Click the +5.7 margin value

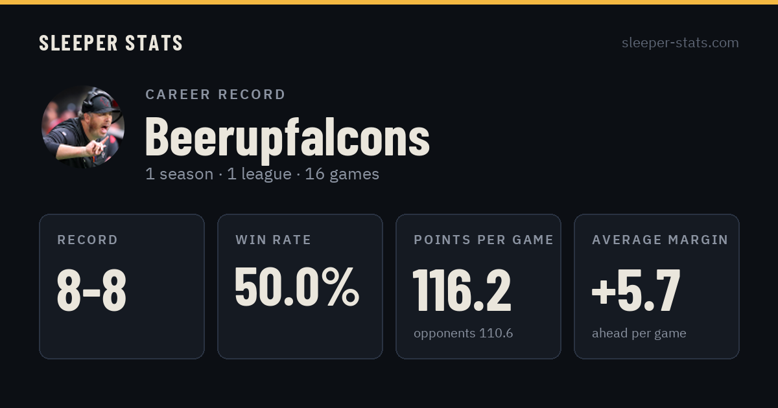pyautogui.click(x=636, y=290)
